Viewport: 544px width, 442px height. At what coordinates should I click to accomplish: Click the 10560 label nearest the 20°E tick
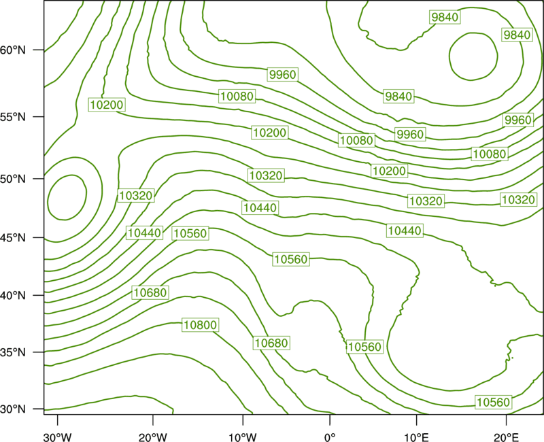494,402
